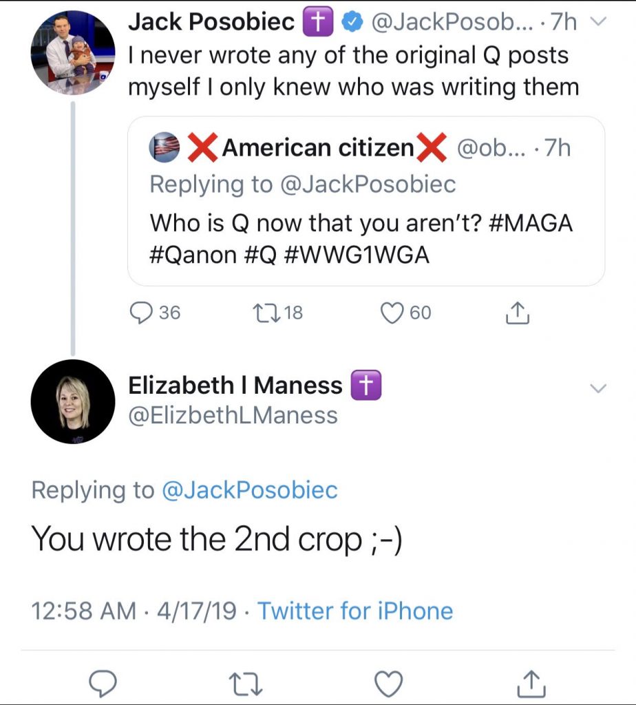Open Jack Posobiec's profile picture
636x705 pixels.
click(73, 54)
